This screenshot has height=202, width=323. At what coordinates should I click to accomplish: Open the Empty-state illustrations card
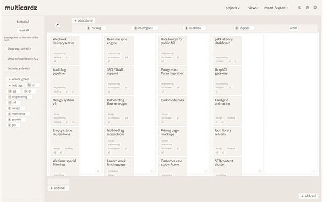click(x=65, y=141)
